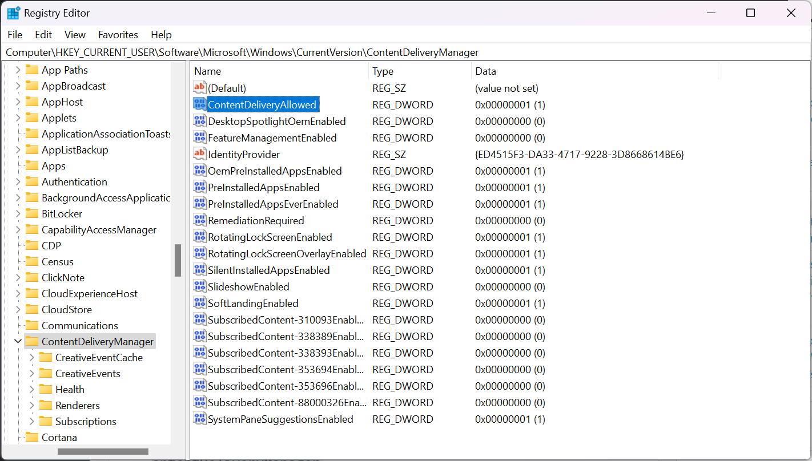Click the SystemPaneSuggestionsEnabled DWORD icon

[x=200, y=419]
